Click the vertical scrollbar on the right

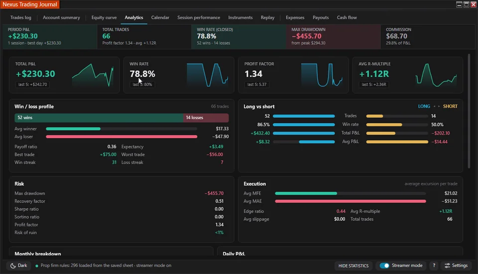(x=469, y=111)
